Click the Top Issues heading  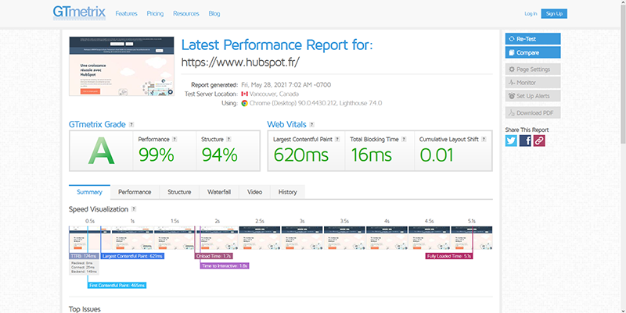pos(85,309)
